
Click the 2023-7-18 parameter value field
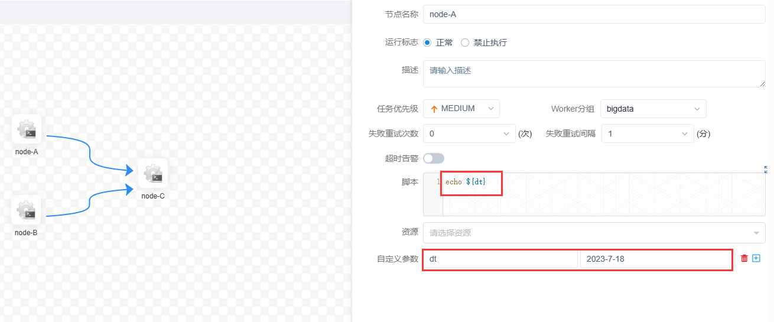(x=655, y=259)
